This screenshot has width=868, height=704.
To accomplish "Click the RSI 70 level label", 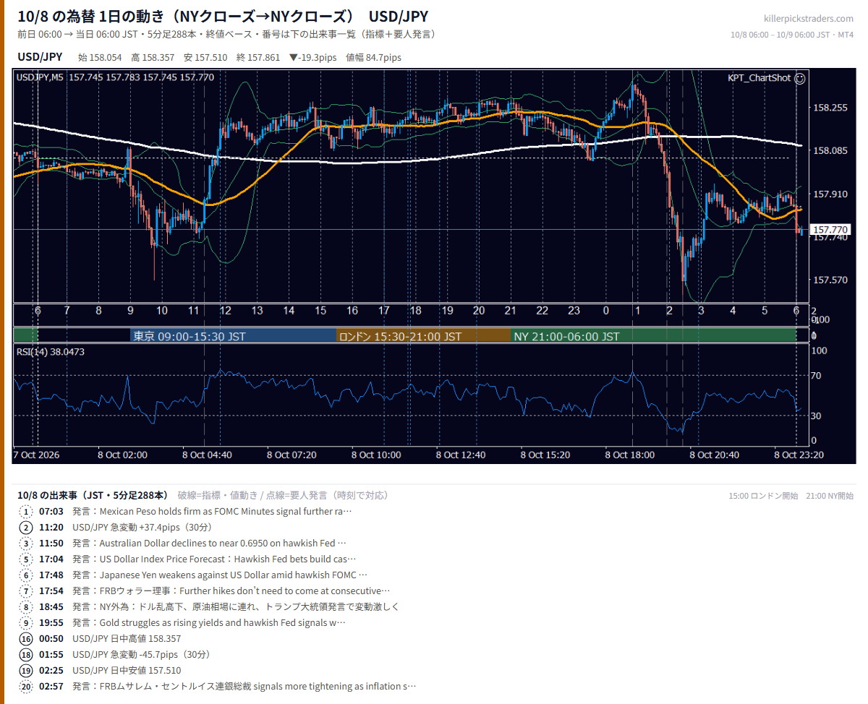I will coord(816,376).
